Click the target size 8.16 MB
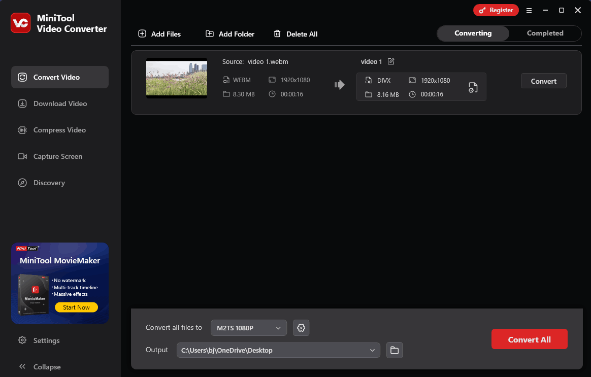 tap(388, 94)
